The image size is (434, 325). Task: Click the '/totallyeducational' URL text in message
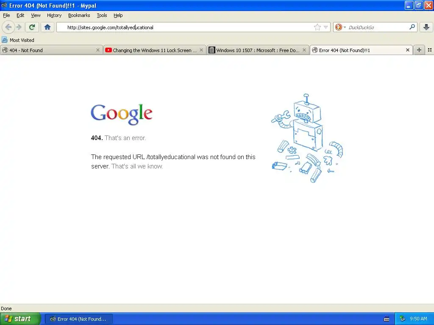[x=171, y=157]
